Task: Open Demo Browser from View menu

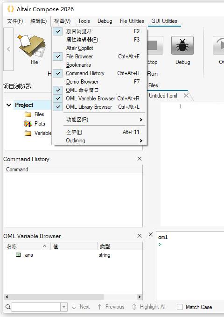Action: [99, 82]
